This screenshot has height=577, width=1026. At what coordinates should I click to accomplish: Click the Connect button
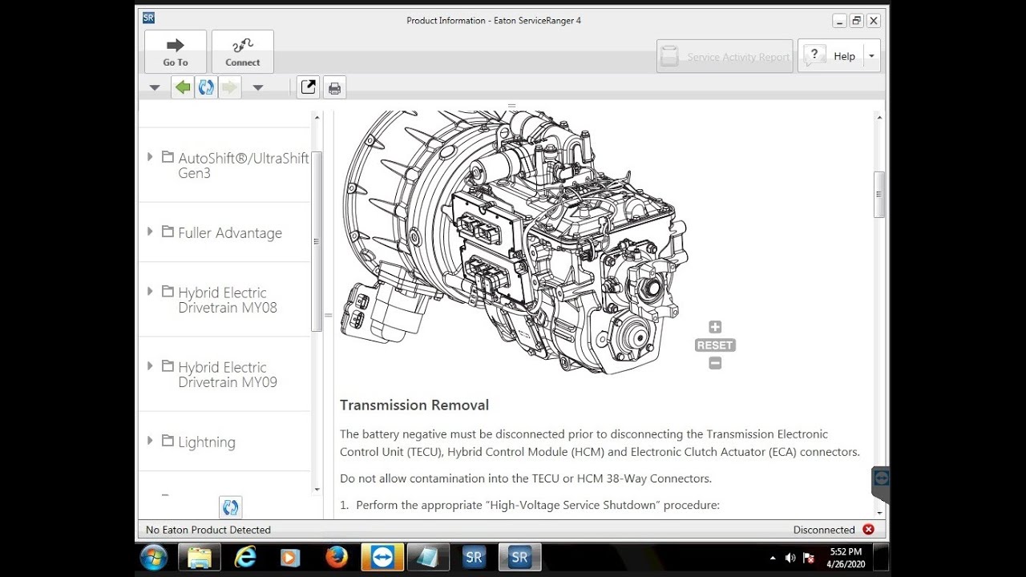pos(243,52)
